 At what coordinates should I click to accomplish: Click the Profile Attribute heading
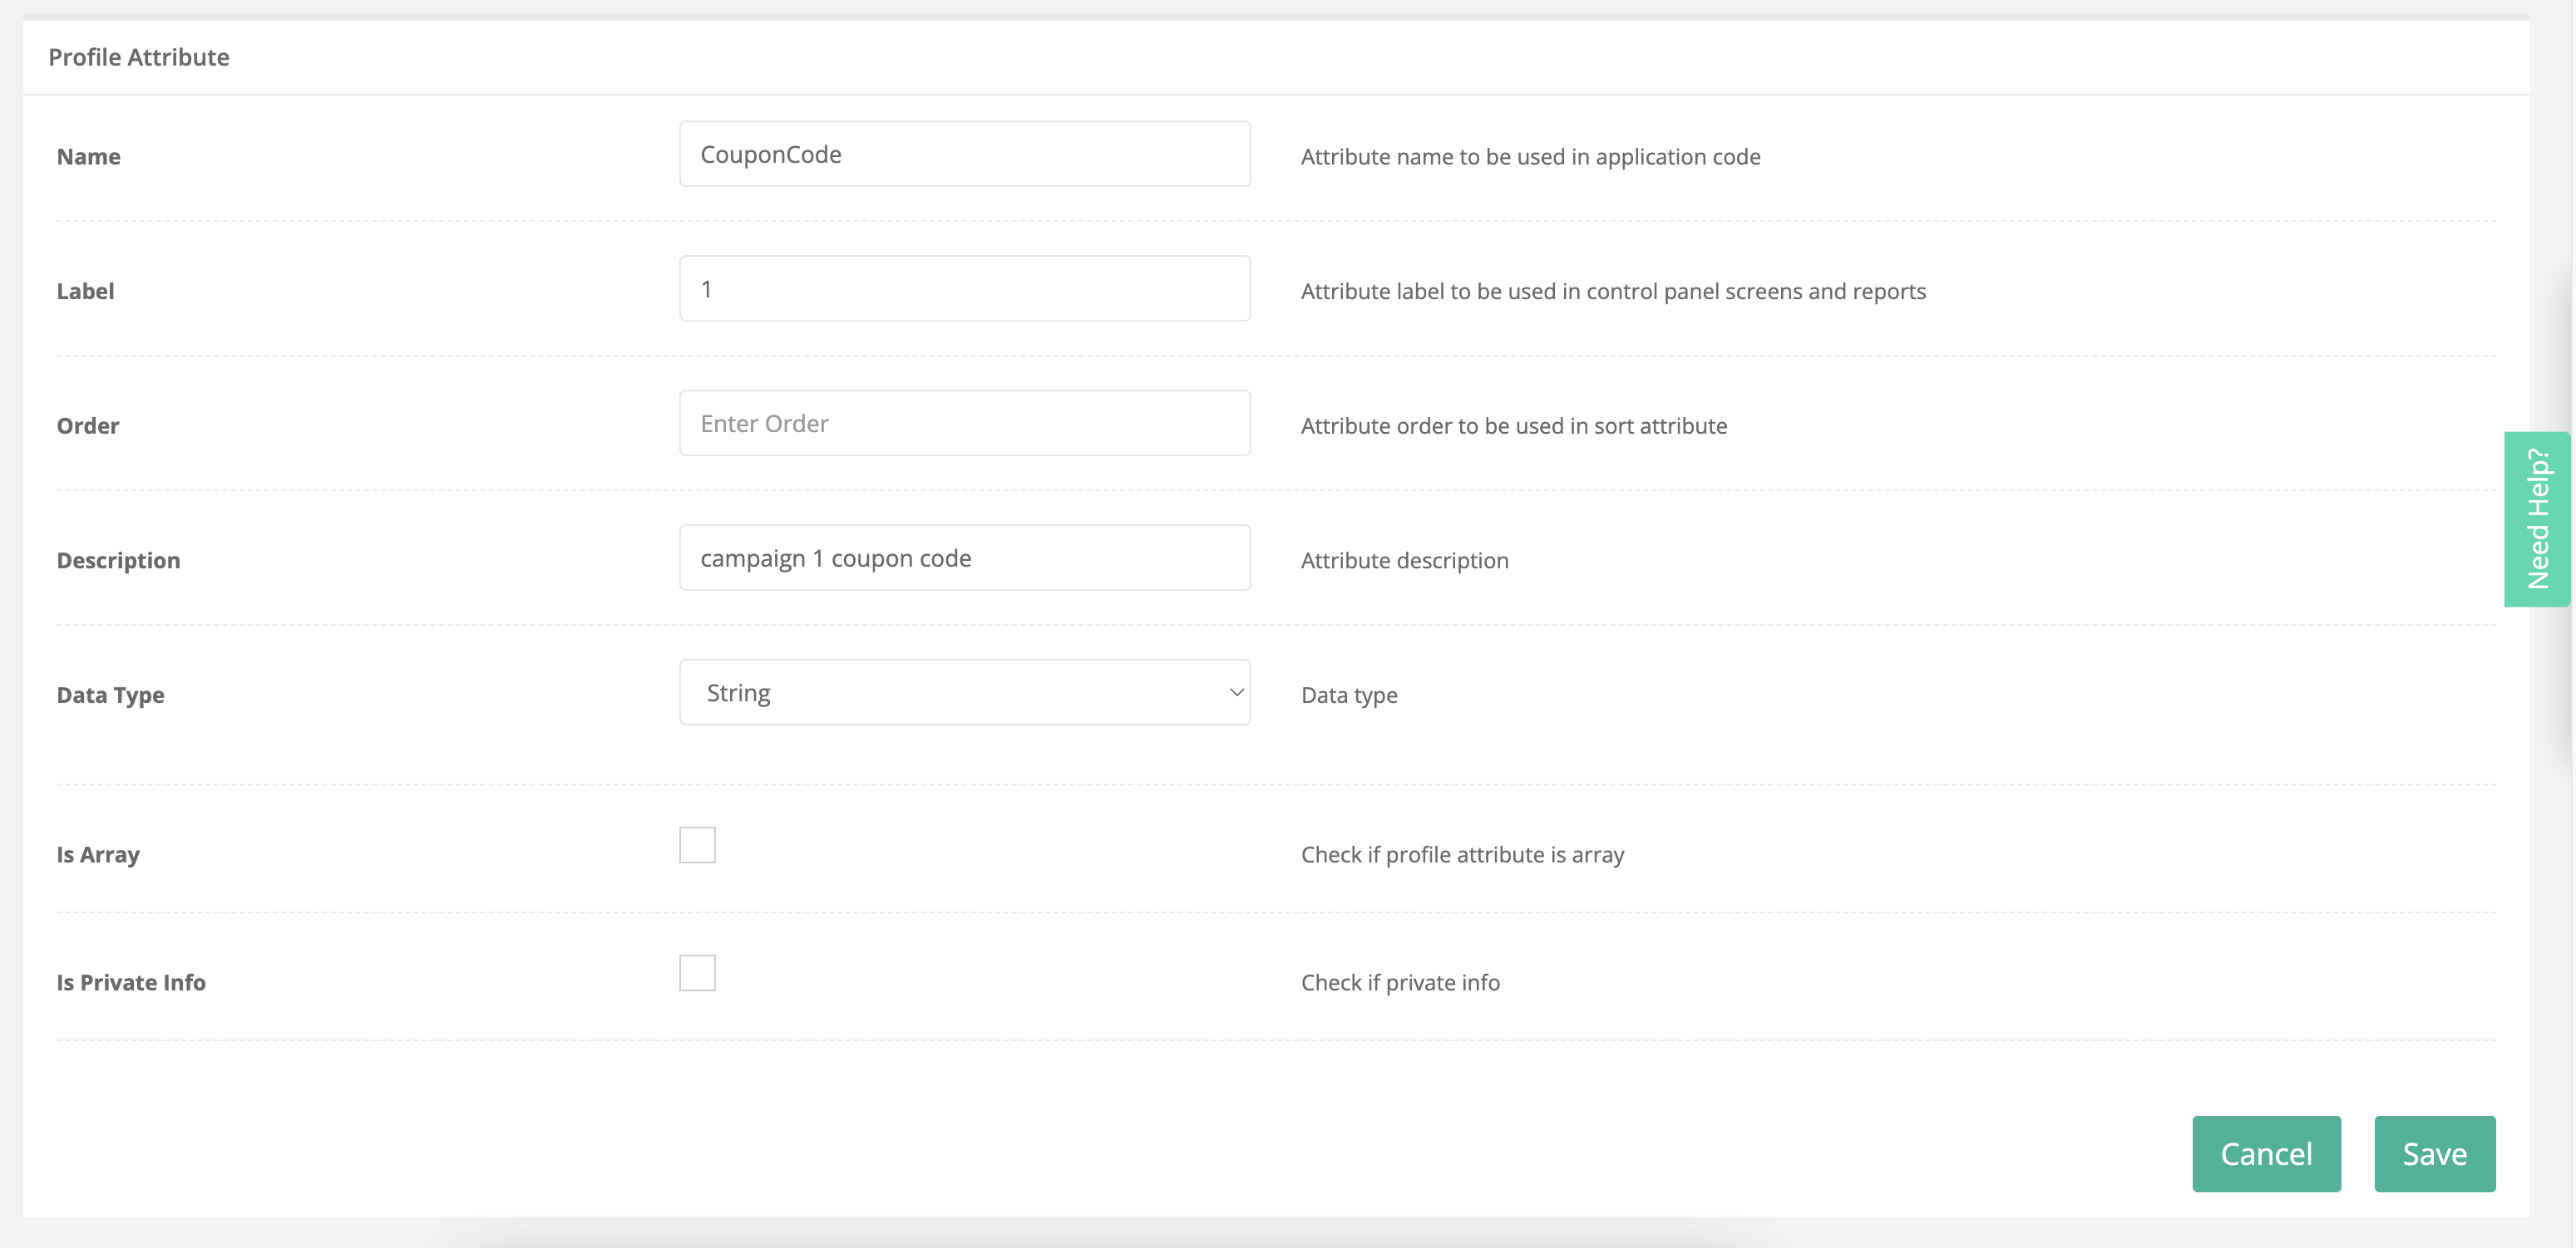[x=139, y=57]
